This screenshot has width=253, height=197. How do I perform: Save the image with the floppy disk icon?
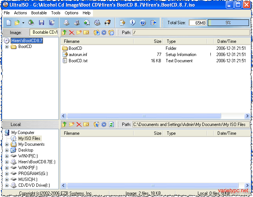[41, 23]
